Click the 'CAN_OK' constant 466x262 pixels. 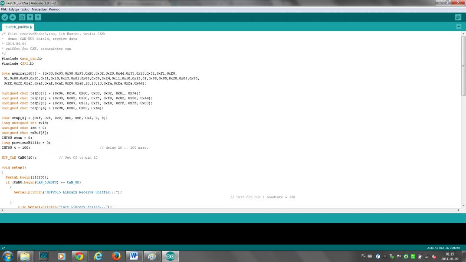tap(73, 182)
